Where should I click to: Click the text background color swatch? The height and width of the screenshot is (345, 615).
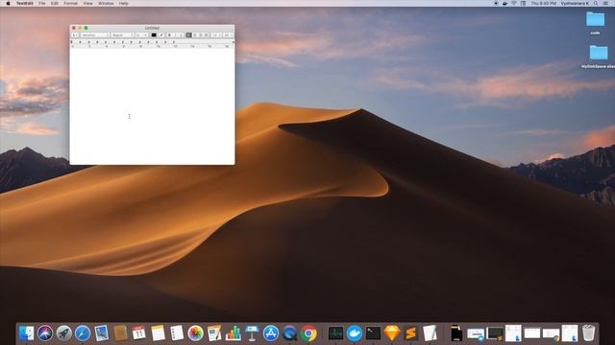click(x=161, y=34)
